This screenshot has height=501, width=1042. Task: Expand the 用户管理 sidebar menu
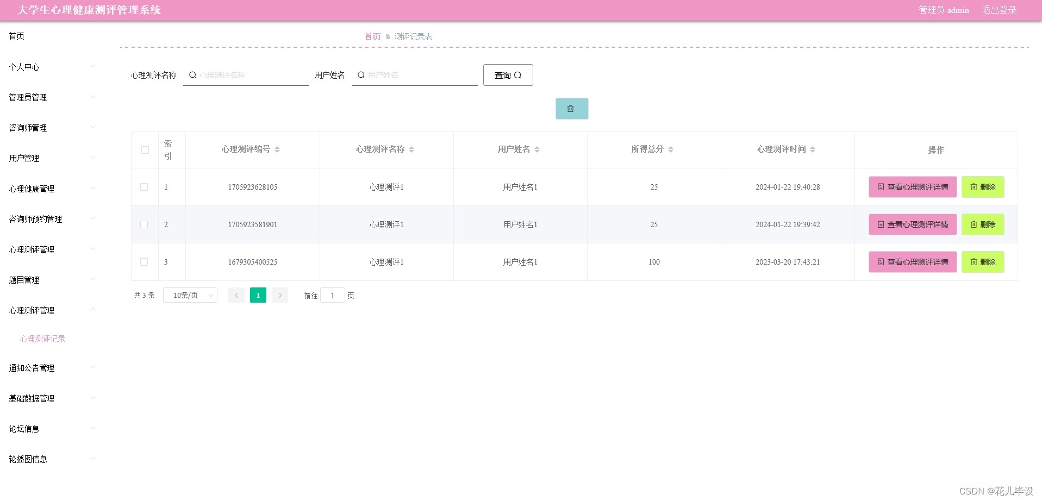pyautogui.click(x=52, y=158)
